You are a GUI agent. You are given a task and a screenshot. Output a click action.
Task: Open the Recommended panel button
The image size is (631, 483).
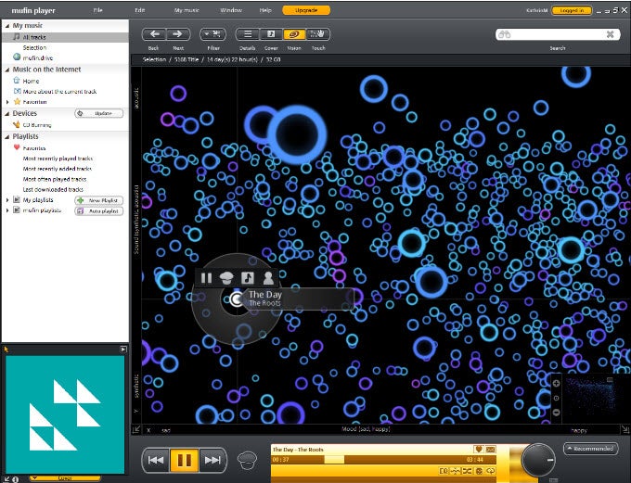pyautogui.click(x=590, y=449)
